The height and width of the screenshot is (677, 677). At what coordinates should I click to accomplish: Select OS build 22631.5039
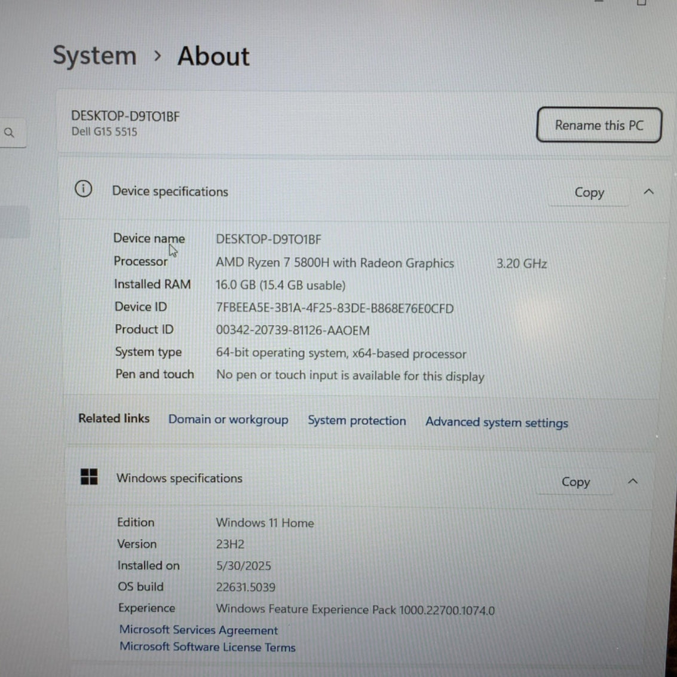click(245, 587)
